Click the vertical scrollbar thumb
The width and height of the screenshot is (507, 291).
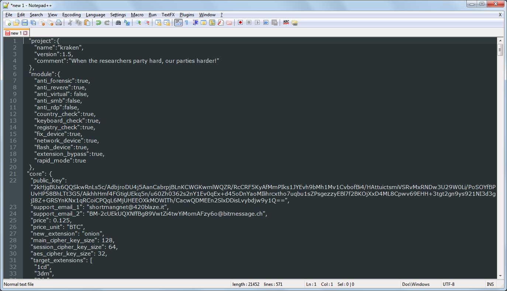point(500,50)
